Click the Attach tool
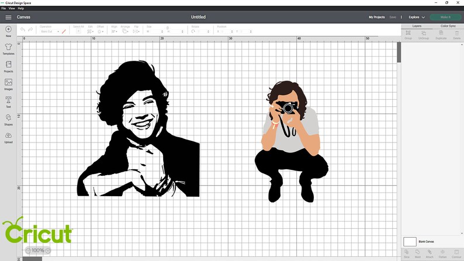 click(430, 253)
